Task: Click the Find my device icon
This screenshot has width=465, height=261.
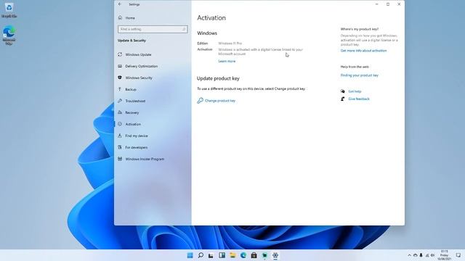Action: (x=120, y=136)
